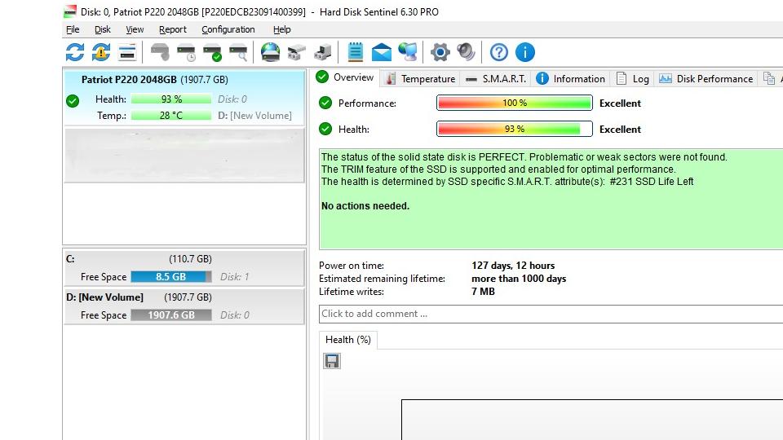
Task: Click the more than 1000 days value
Action: 519,279
